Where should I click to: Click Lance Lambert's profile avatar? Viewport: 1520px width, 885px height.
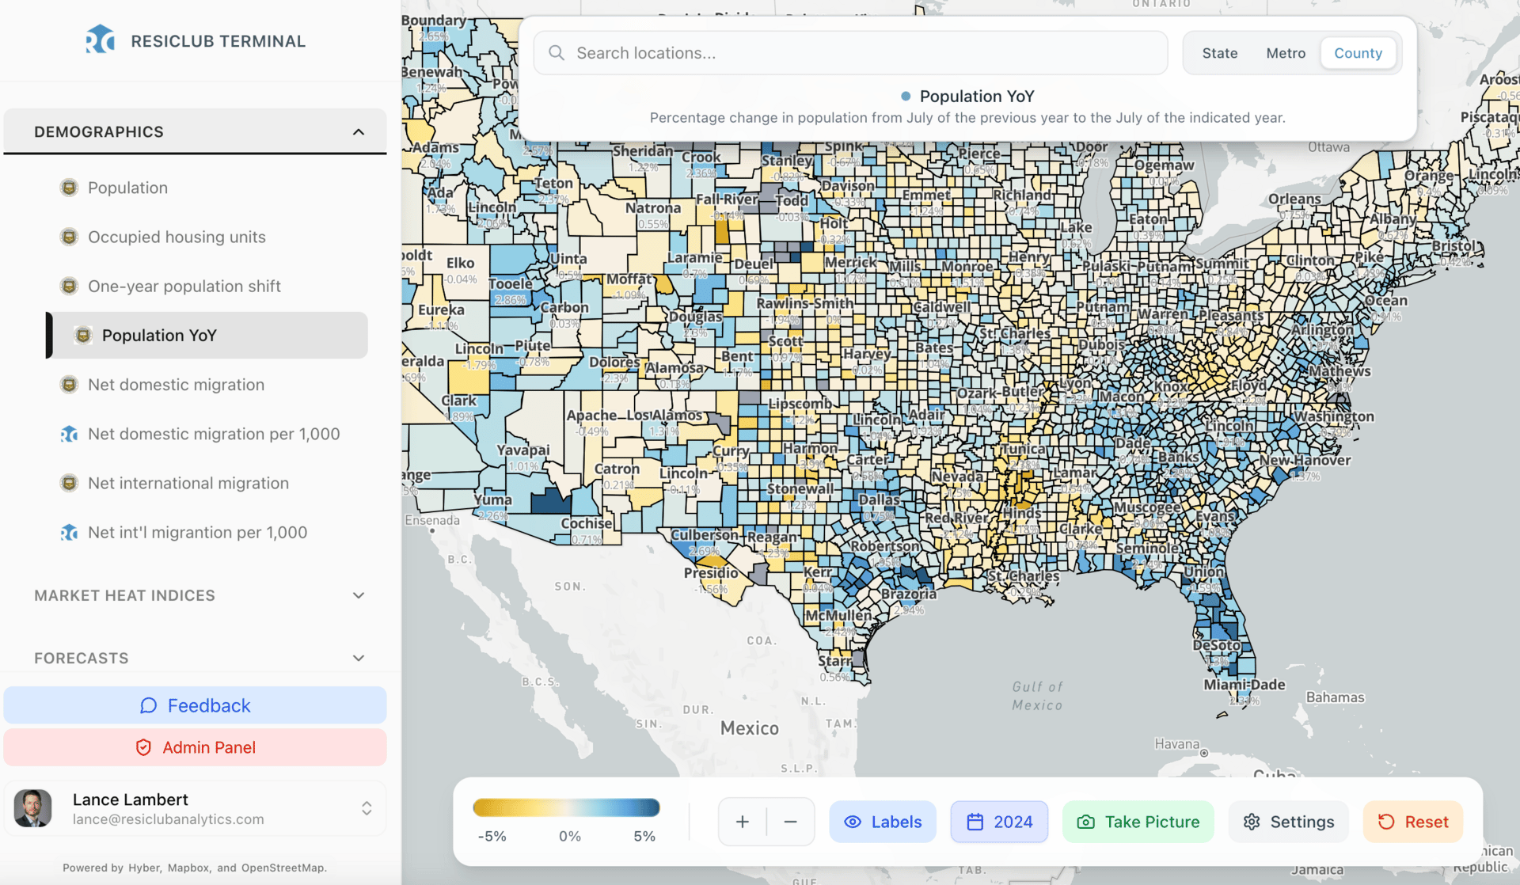coord(33,808)
